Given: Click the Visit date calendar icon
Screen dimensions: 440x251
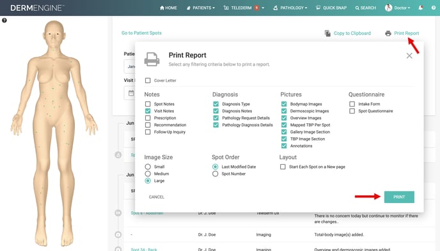Looking at the screenshot, I should coord(131,93).
